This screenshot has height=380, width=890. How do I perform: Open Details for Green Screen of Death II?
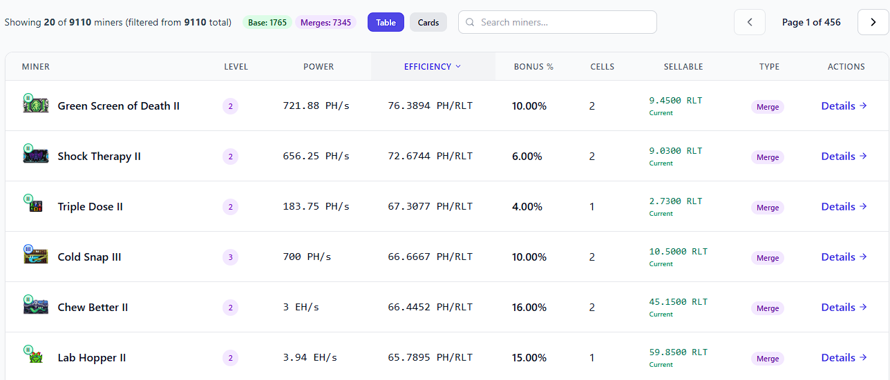point(844,106)
